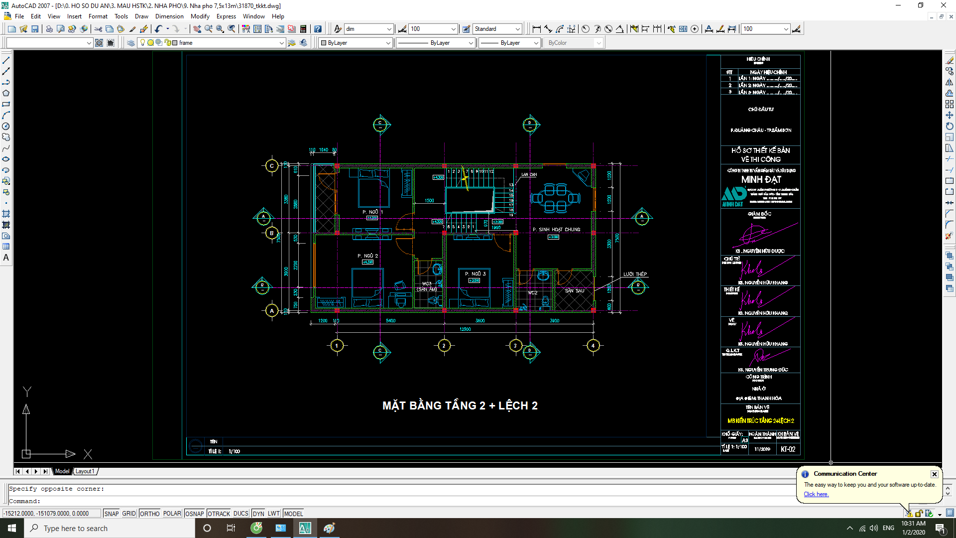Toggle ORTHO mode in status bar
This screenshot has height=538, width=956.
pos(149,514)
